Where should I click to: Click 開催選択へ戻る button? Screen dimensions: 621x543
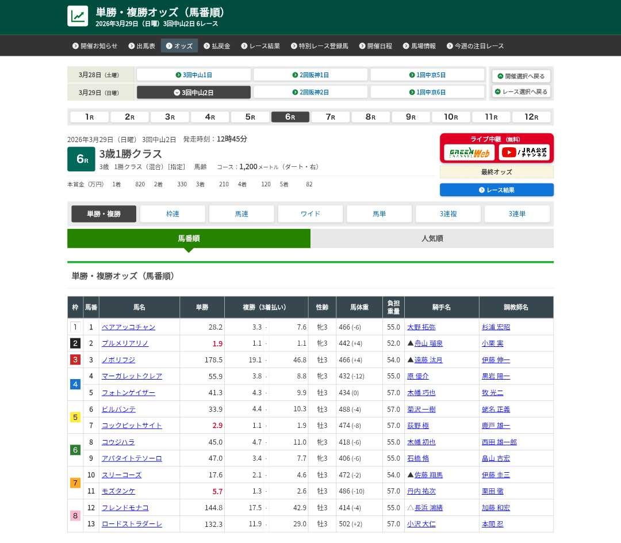coord(521,76)
